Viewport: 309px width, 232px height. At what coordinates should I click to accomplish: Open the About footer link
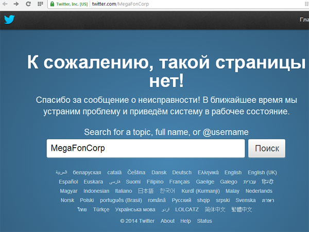click(167, 221)
